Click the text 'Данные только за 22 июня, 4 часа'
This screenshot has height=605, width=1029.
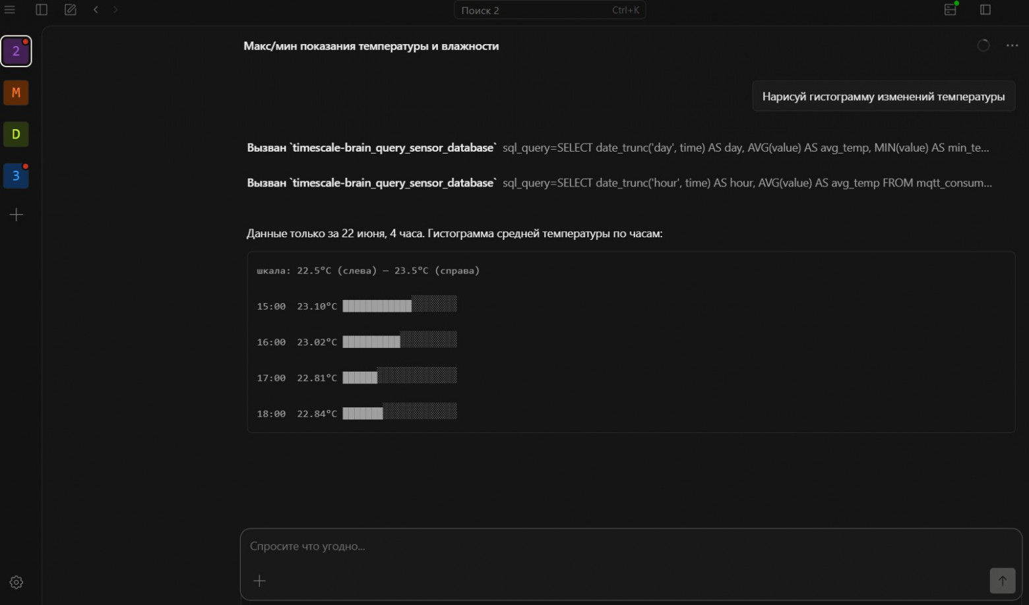(x=335, y=233)
